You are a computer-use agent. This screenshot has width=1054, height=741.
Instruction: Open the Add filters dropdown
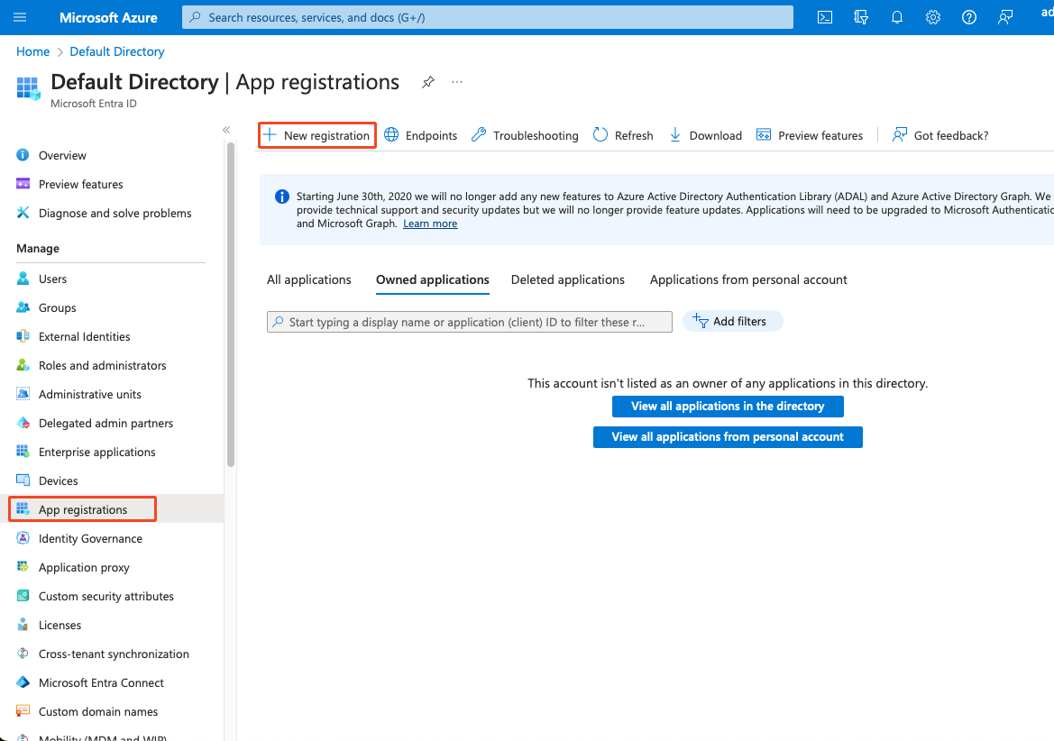coord(732,321)
